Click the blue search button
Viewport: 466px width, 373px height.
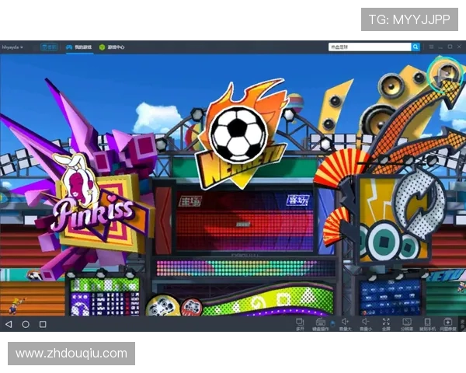click(416, 47)
